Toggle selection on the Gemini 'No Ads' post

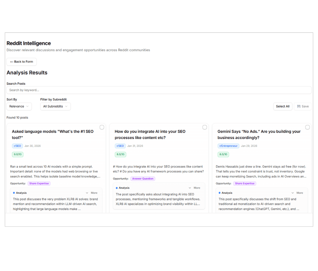point(307,127)
